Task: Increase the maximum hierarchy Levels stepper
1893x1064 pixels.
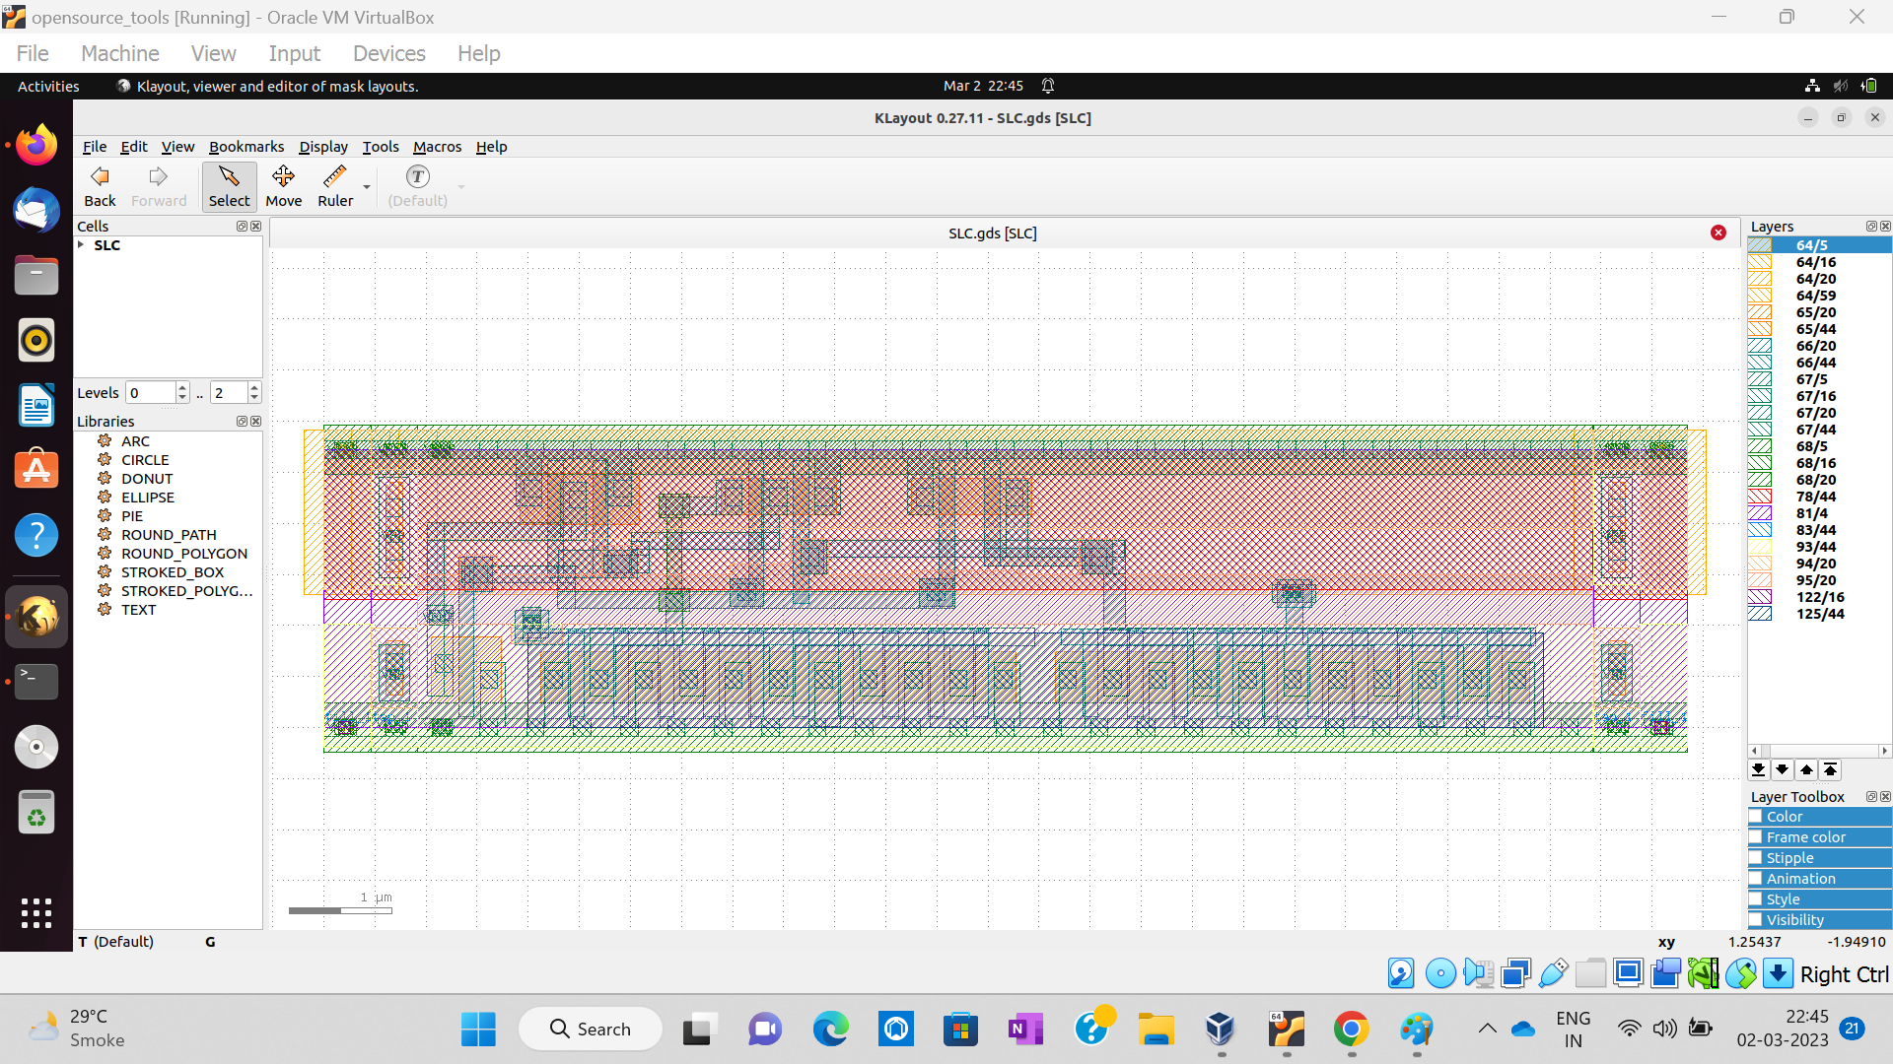Action: 254,387
